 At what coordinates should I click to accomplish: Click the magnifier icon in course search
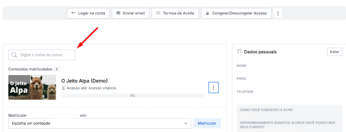point(14,55)
